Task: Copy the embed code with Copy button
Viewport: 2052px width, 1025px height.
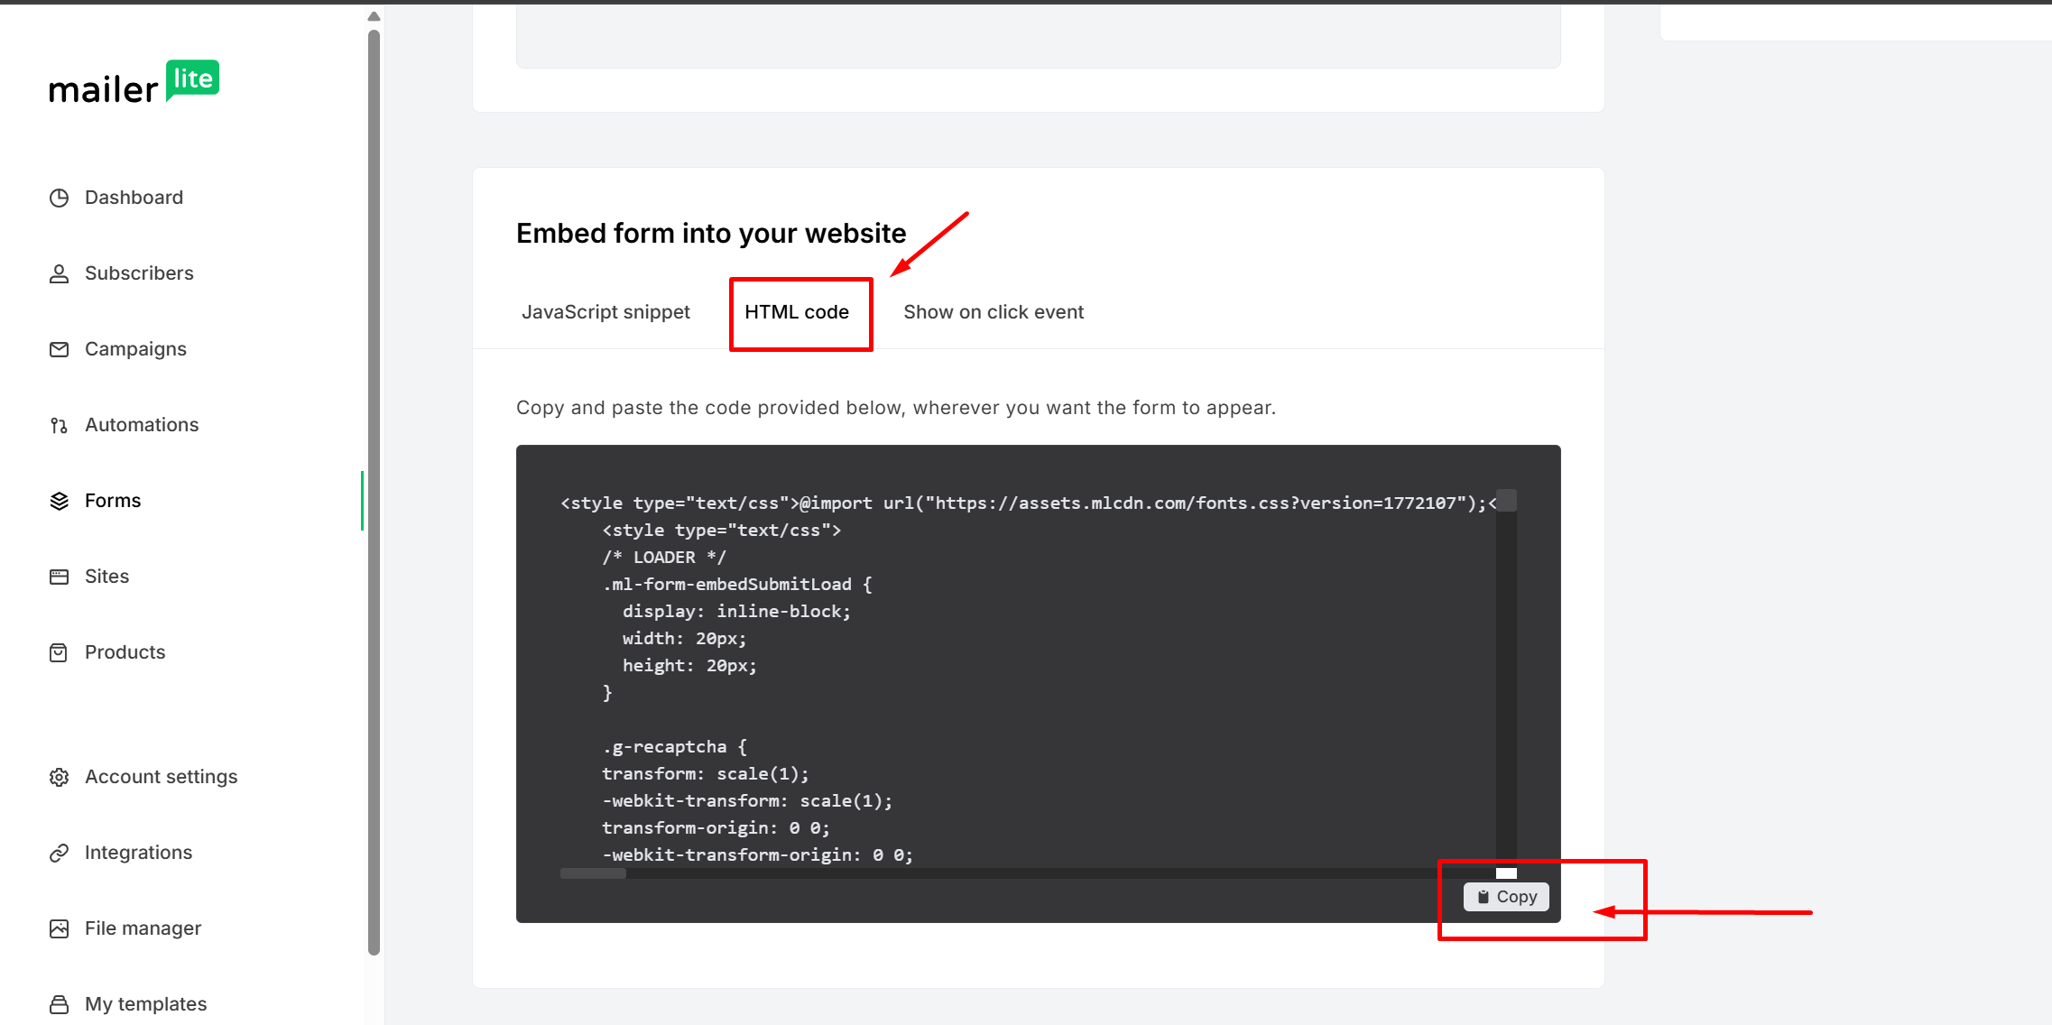Action: [1506, 897]
